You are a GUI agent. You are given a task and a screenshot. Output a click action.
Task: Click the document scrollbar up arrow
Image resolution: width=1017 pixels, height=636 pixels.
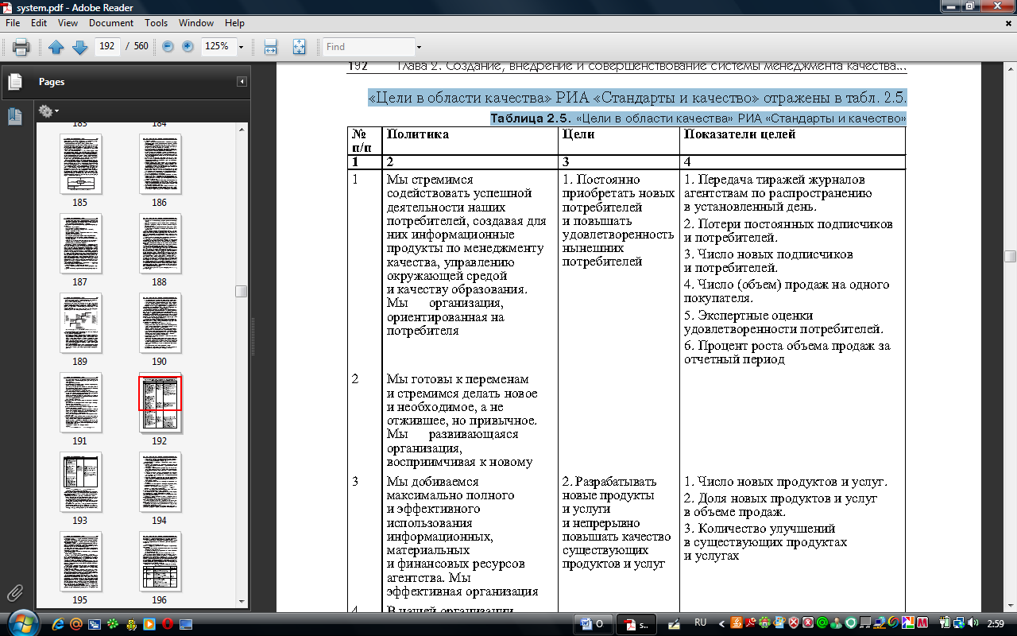pos(1011,71)
